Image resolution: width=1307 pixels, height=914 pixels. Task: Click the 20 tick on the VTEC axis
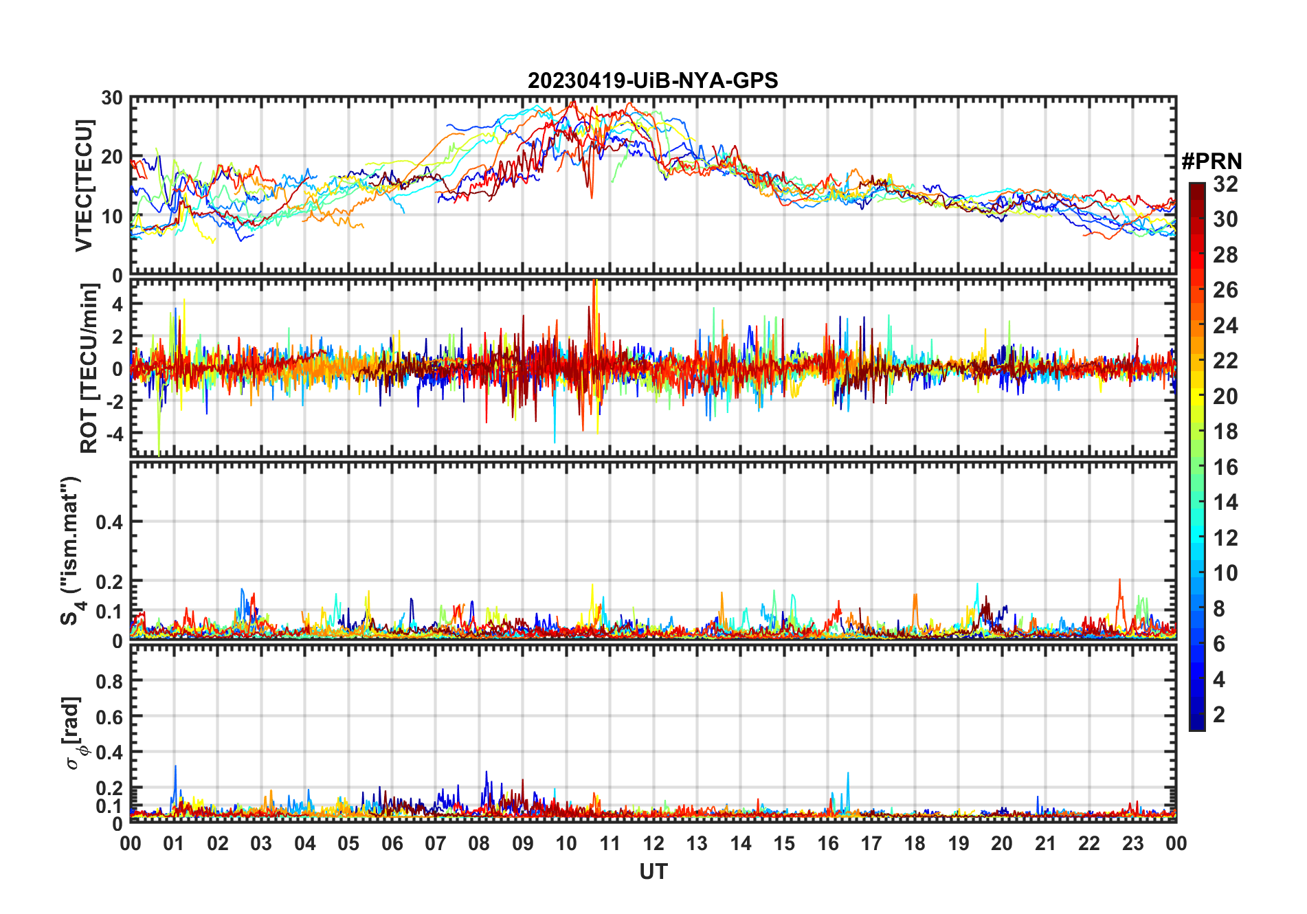[x=112, y=157]
